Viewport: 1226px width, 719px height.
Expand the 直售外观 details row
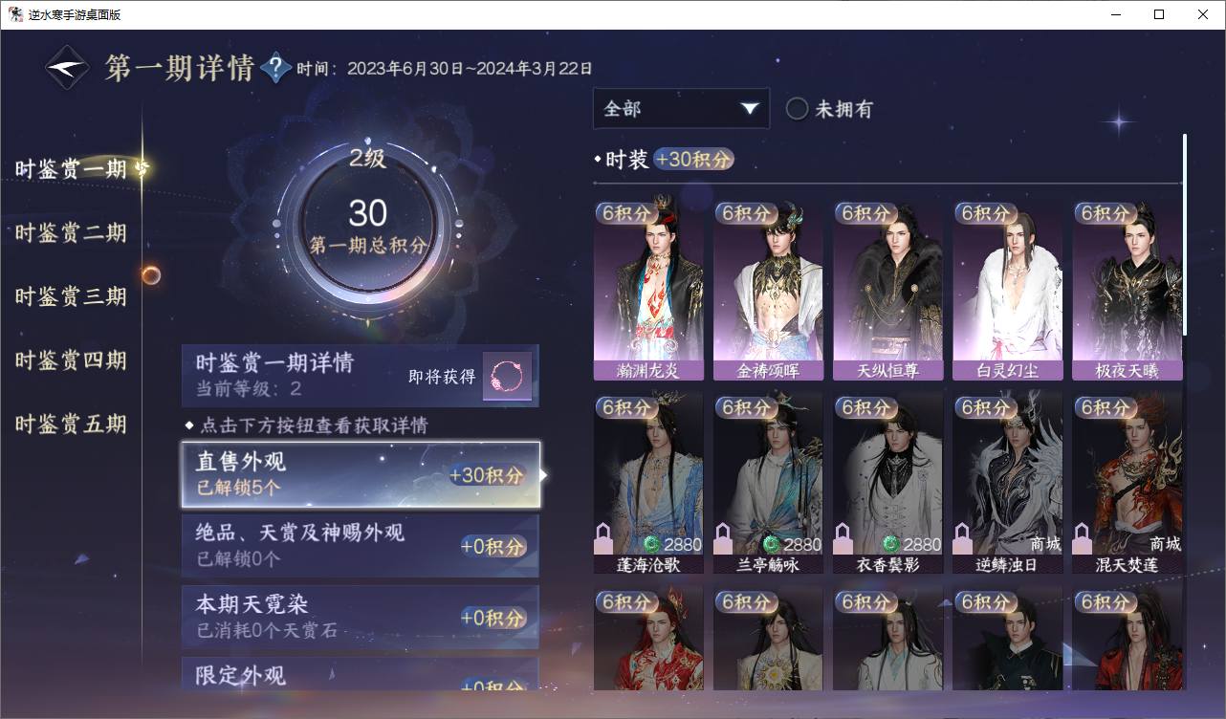coord(361,475)
